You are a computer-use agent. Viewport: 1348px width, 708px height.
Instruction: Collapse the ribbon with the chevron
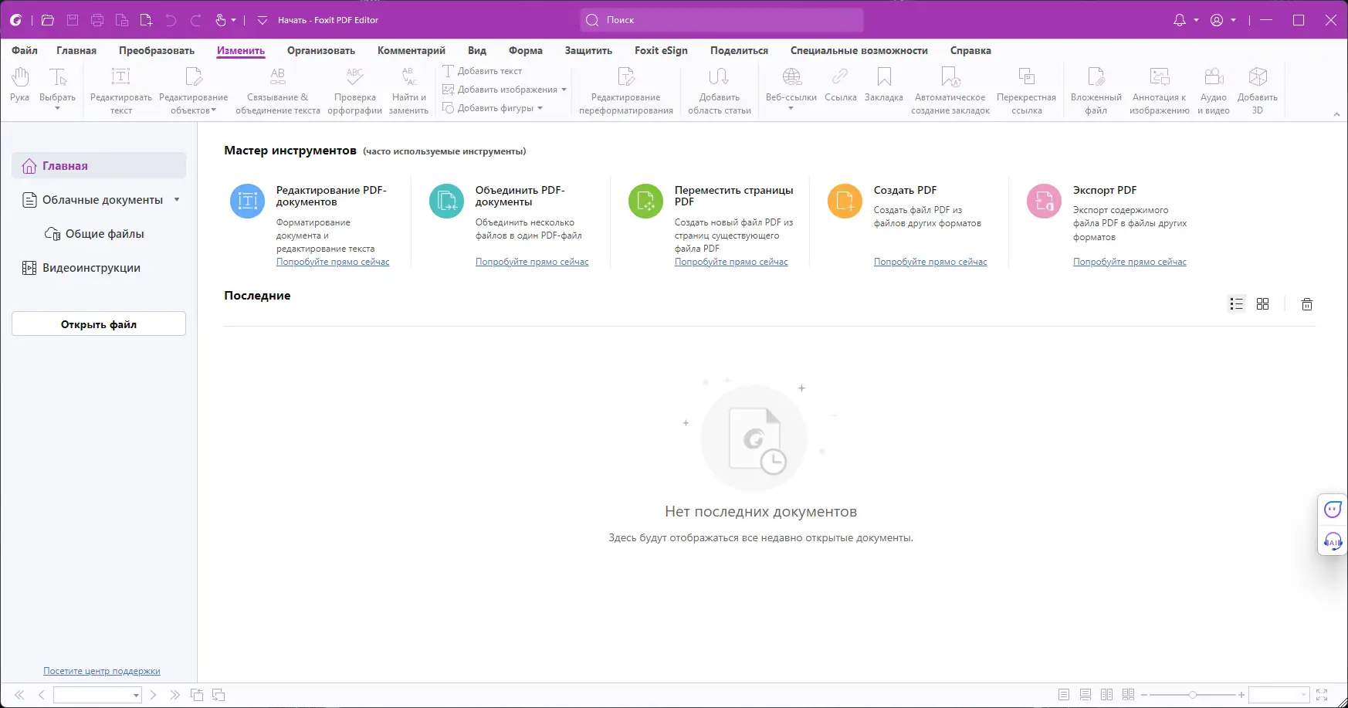[x=1336, y=113]
